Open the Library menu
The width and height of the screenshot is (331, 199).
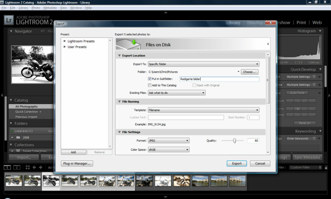click(23, 8)
